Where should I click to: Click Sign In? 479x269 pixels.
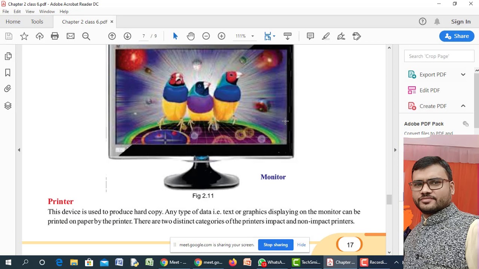tap(461, 22)
